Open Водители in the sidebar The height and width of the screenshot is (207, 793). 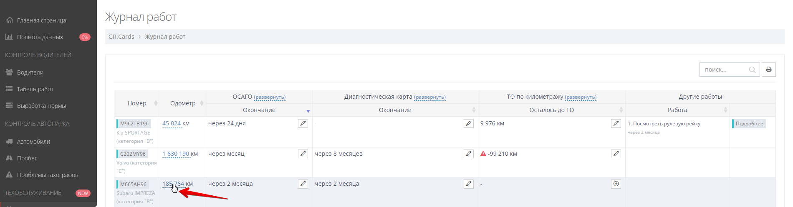point(30,72)
